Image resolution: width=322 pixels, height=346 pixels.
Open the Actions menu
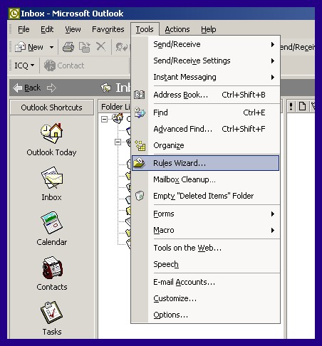(177, 29)
